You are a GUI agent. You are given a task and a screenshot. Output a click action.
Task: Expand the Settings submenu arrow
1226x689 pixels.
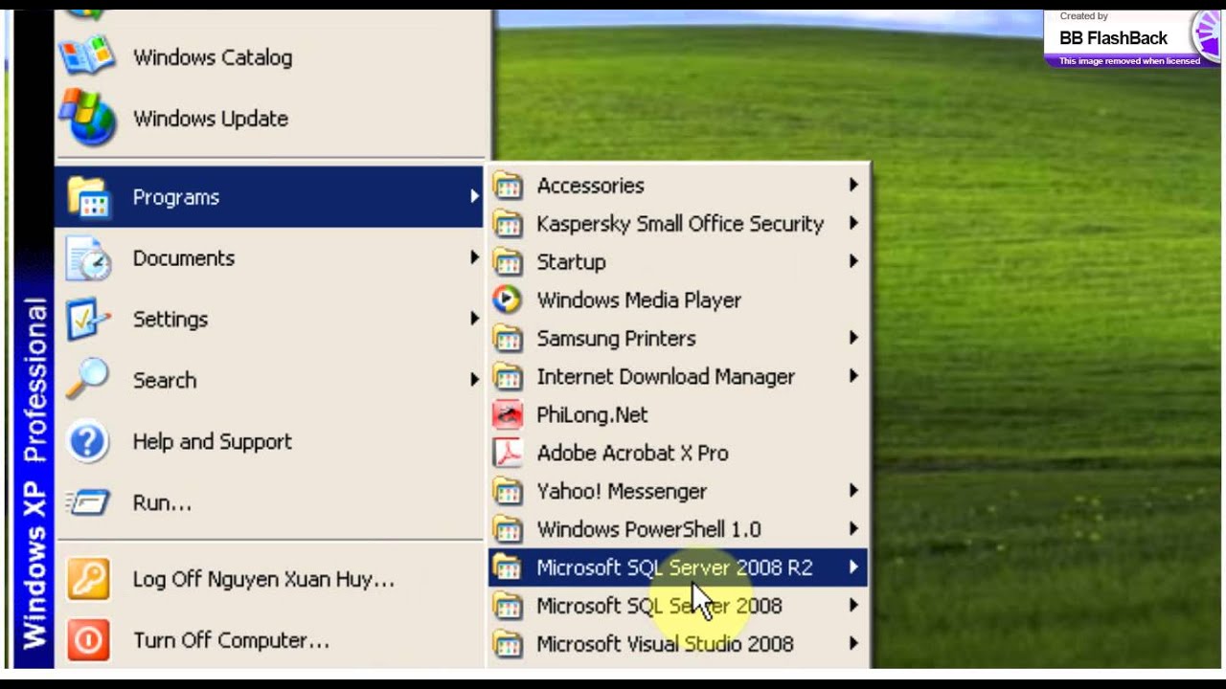(x=474, y=319)
